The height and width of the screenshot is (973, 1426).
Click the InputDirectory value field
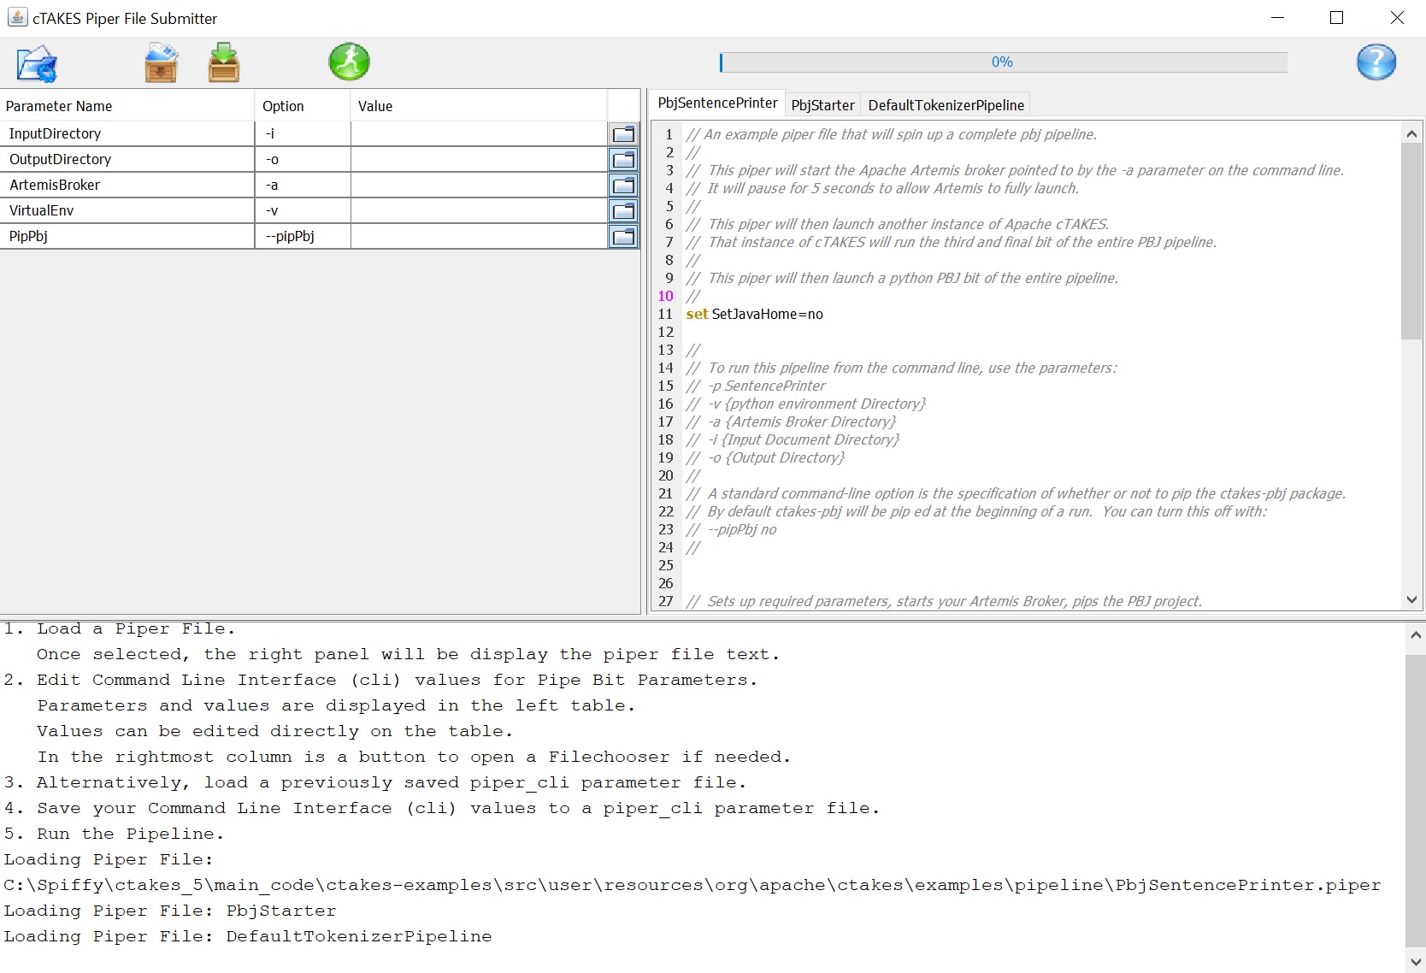(478, 134)
